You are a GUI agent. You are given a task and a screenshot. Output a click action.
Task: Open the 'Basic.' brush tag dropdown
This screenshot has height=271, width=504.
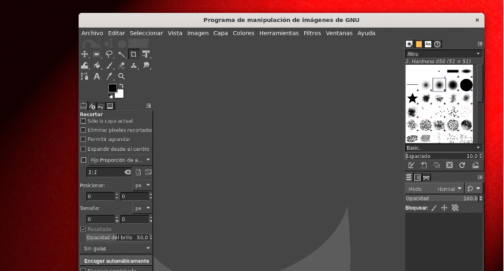(444, 148)
